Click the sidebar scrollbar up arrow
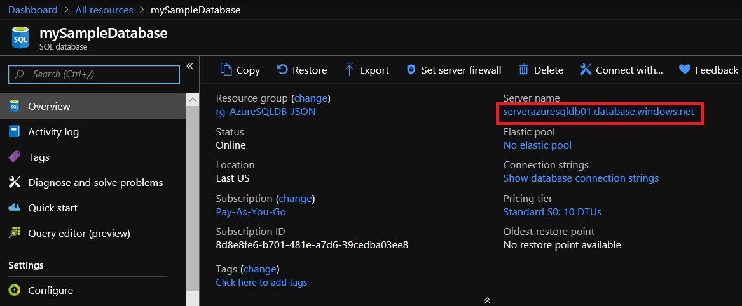The image size is (742, 306). click(x=193, y=100)
